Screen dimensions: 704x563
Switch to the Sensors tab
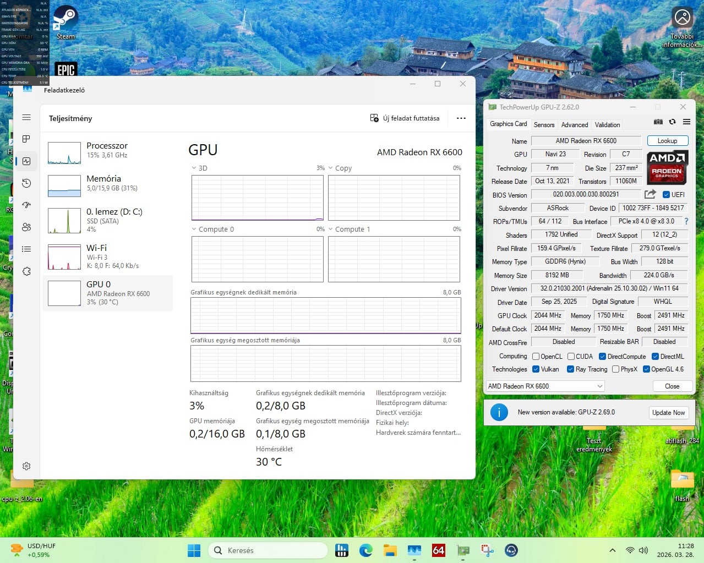544,125
